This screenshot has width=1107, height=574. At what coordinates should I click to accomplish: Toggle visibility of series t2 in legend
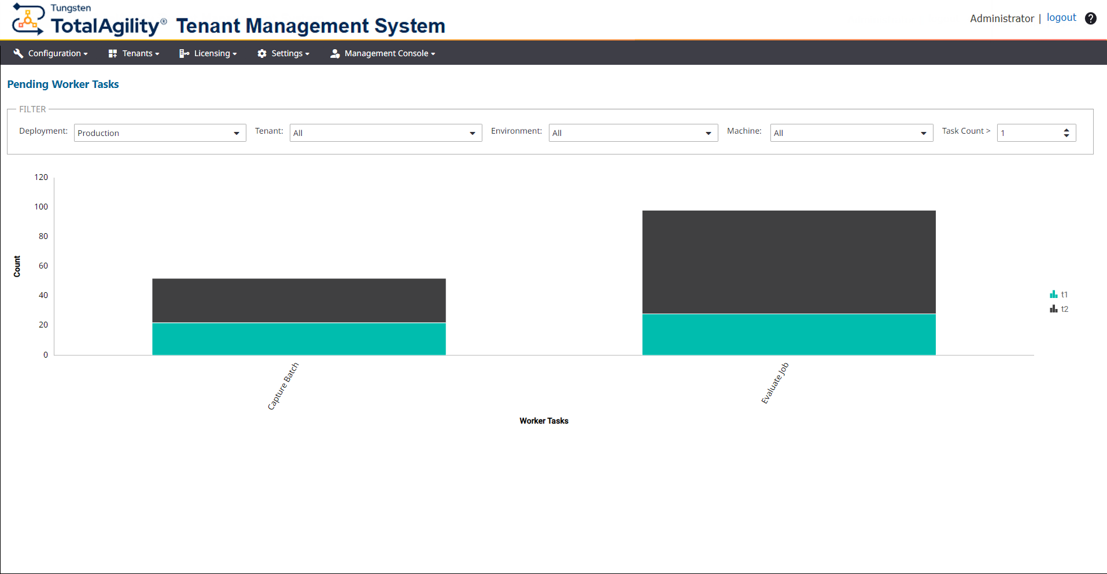click(1064, 308)
